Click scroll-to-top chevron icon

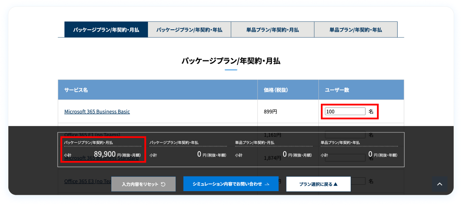(440, 184)
